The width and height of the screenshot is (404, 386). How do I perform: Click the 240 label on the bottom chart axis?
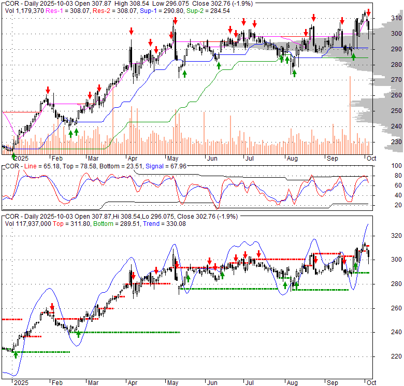pos(396,332)
